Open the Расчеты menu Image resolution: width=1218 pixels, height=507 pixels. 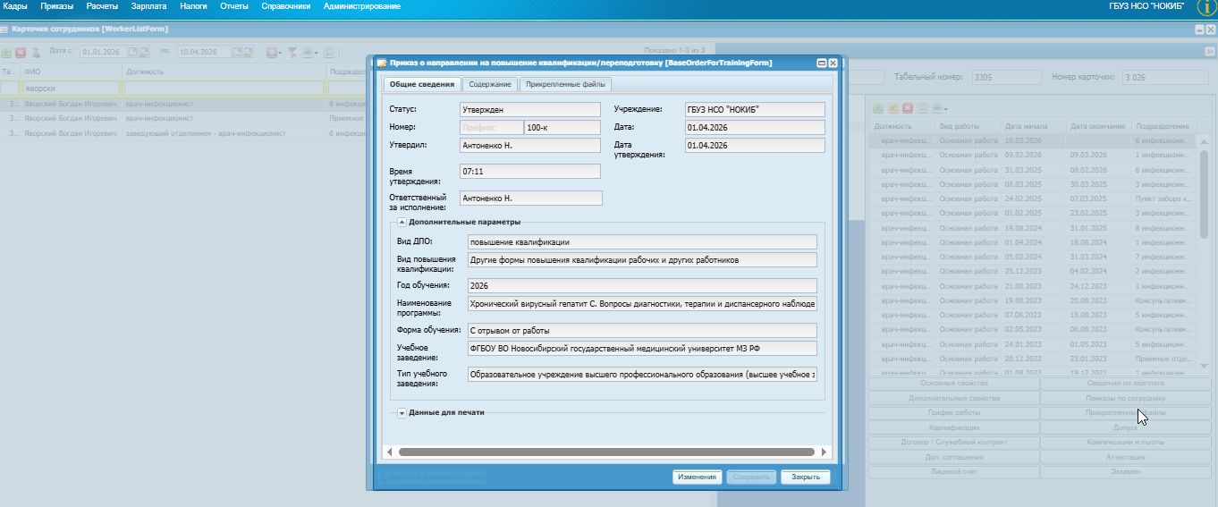tap(102, 6)
